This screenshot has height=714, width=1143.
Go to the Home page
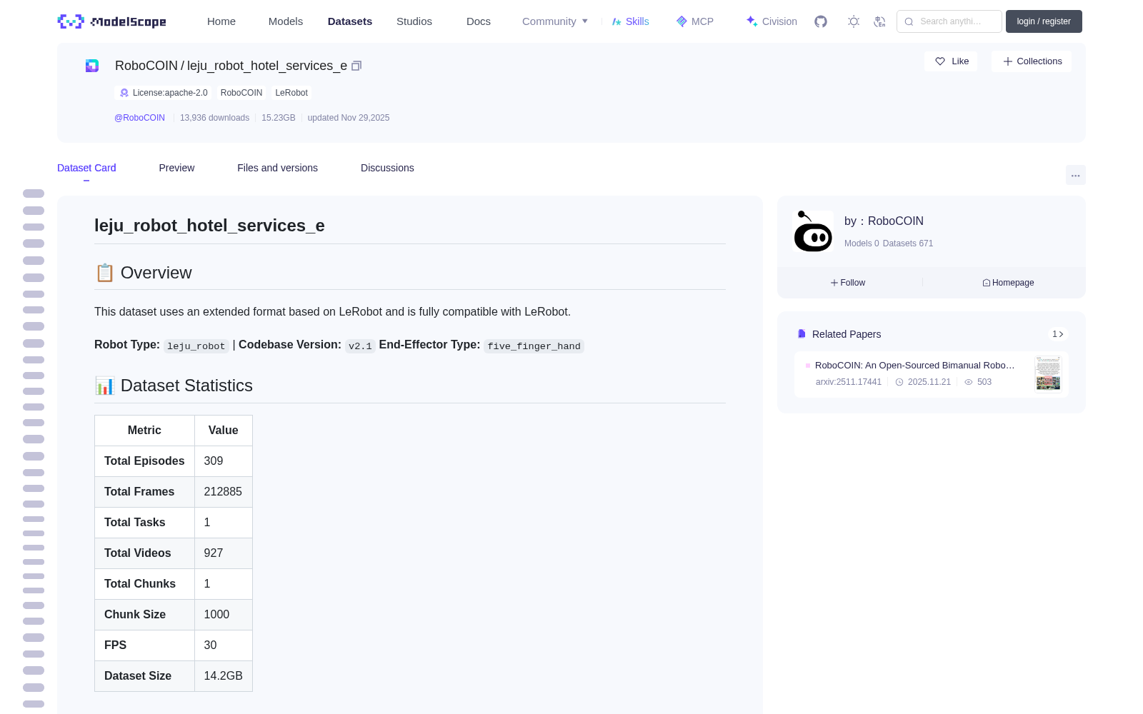(221, 21)
